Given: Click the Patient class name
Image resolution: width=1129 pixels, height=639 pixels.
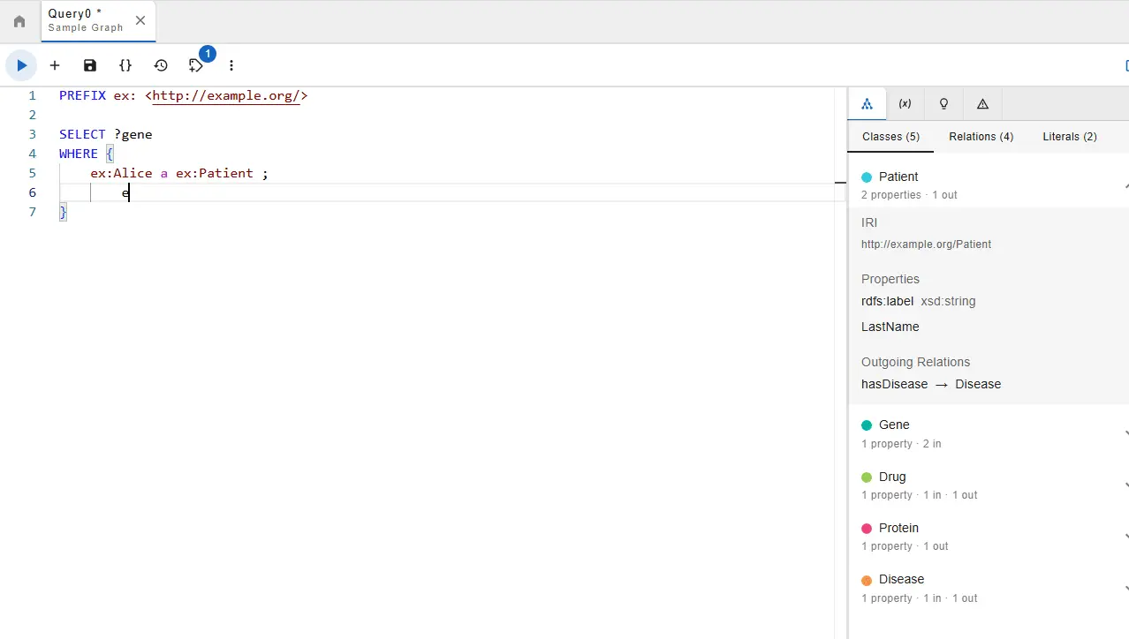Looking at the screenshot, I should tap(898, 177).
